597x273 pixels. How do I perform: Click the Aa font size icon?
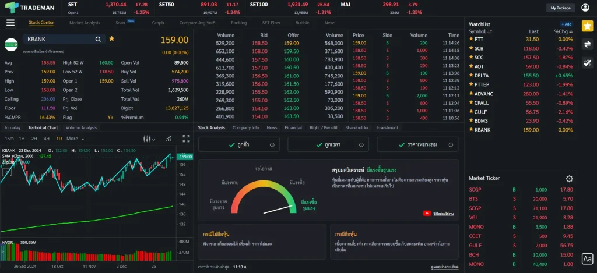pos(587,259)
